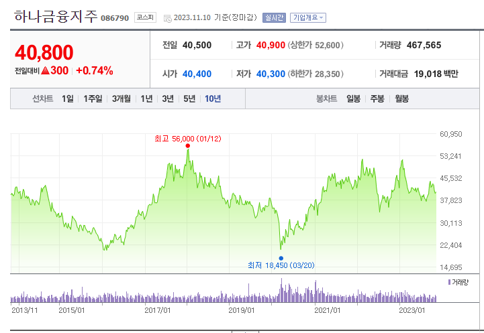Click the 22,404 y-axis label
Viewport: 484px width, 333px height.
pyautogui.click(x=451, y=245)
